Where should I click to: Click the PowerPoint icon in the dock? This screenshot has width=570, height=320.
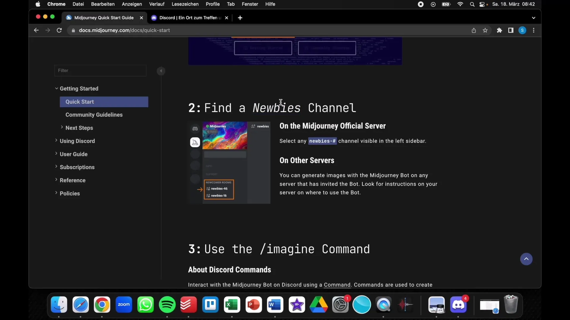(254, 304)
